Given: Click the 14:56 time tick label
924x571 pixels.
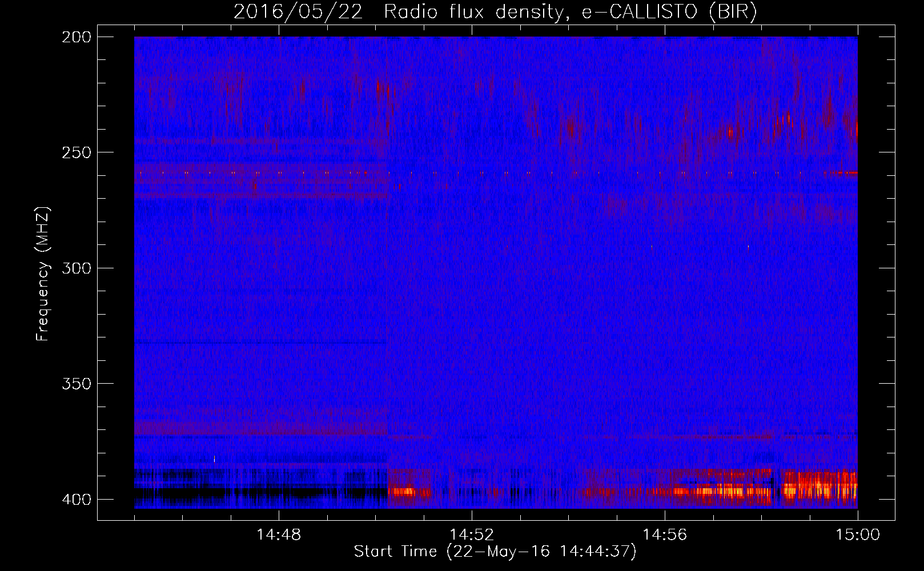Looking at the screenshot, I should pos(665,535).
